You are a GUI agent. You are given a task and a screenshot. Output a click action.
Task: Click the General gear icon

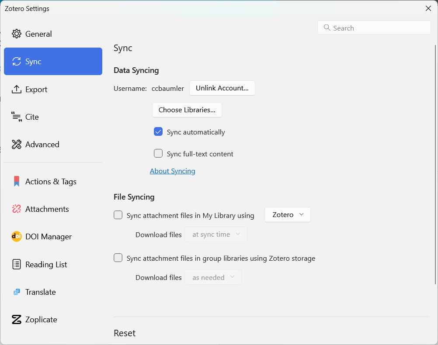[17, 34]
